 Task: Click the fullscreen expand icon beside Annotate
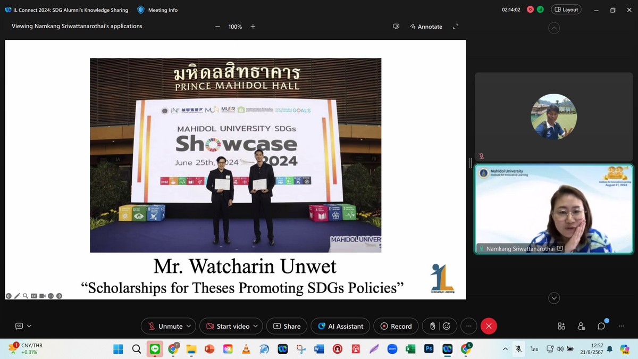(455, 27)
